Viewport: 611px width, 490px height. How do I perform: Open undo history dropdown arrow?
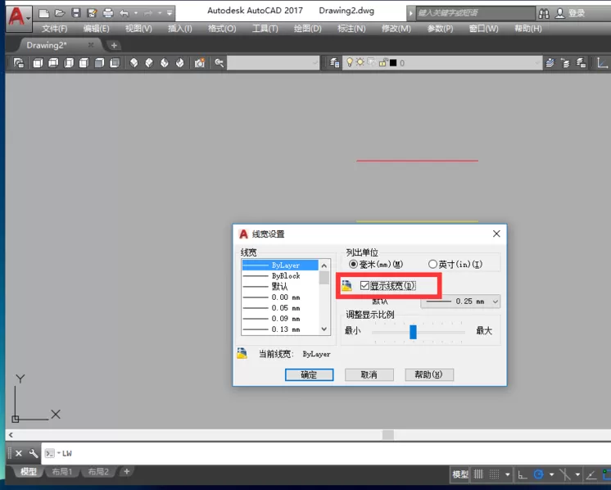[136, 13]
